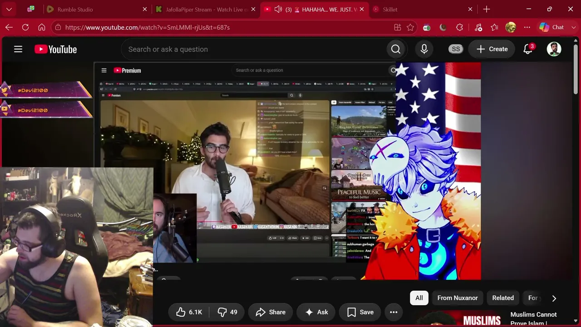Click the Ask button
The image size is (581, 327).
click(316, 312)
